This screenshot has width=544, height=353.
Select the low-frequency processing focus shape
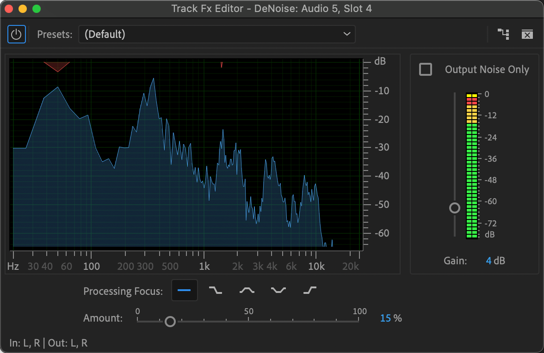[x=216, y=290]
